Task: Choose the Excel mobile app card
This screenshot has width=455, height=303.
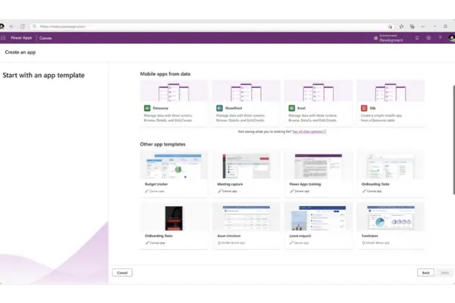Action: 318,103
